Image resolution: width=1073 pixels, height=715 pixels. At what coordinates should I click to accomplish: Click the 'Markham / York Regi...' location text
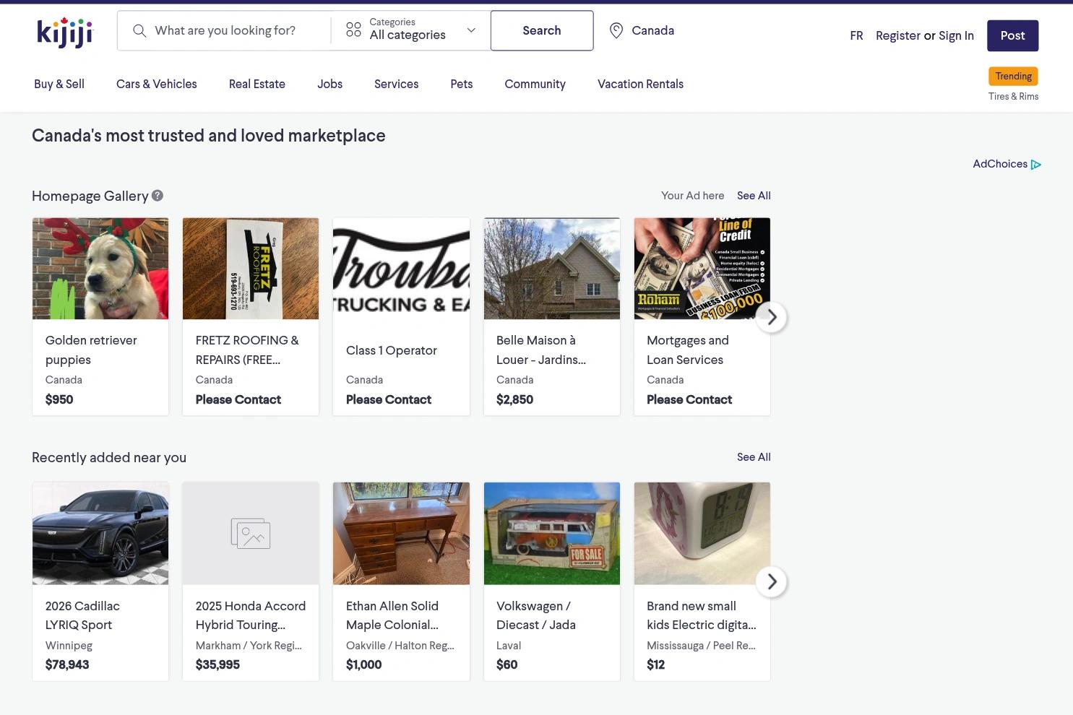(249, 646)
